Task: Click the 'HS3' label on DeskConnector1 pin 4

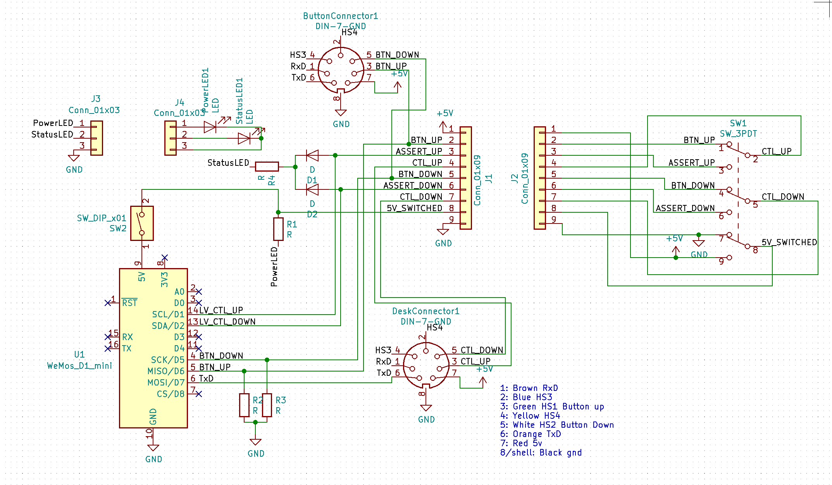Action: coord(383,350)
